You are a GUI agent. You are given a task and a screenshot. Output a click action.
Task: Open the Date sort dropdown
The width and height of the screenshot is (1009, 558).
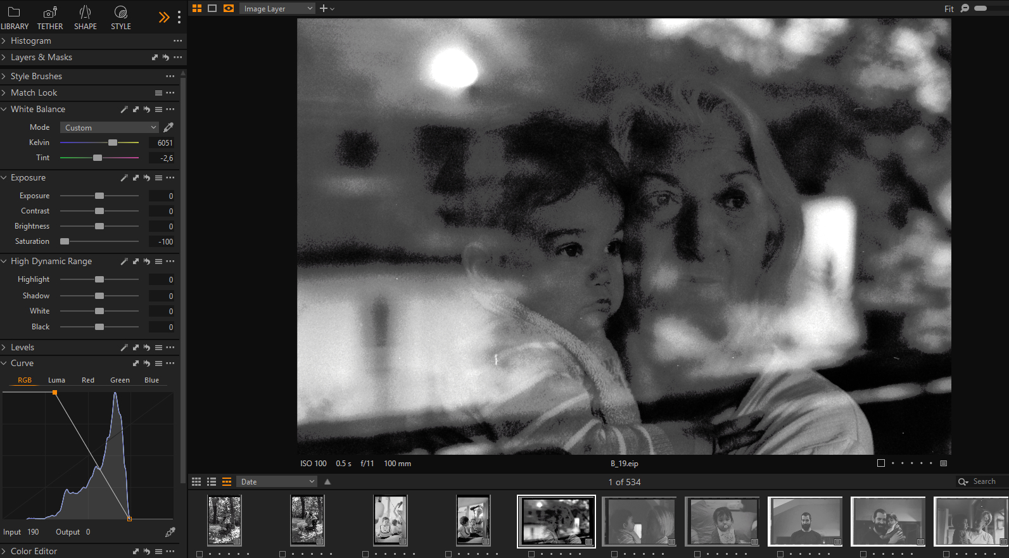(x=276, y=482)
